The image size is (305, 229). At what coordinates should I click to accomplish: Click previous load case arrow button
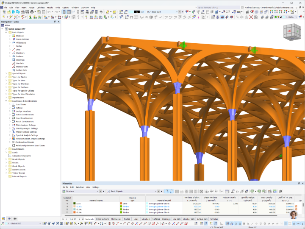180,12
